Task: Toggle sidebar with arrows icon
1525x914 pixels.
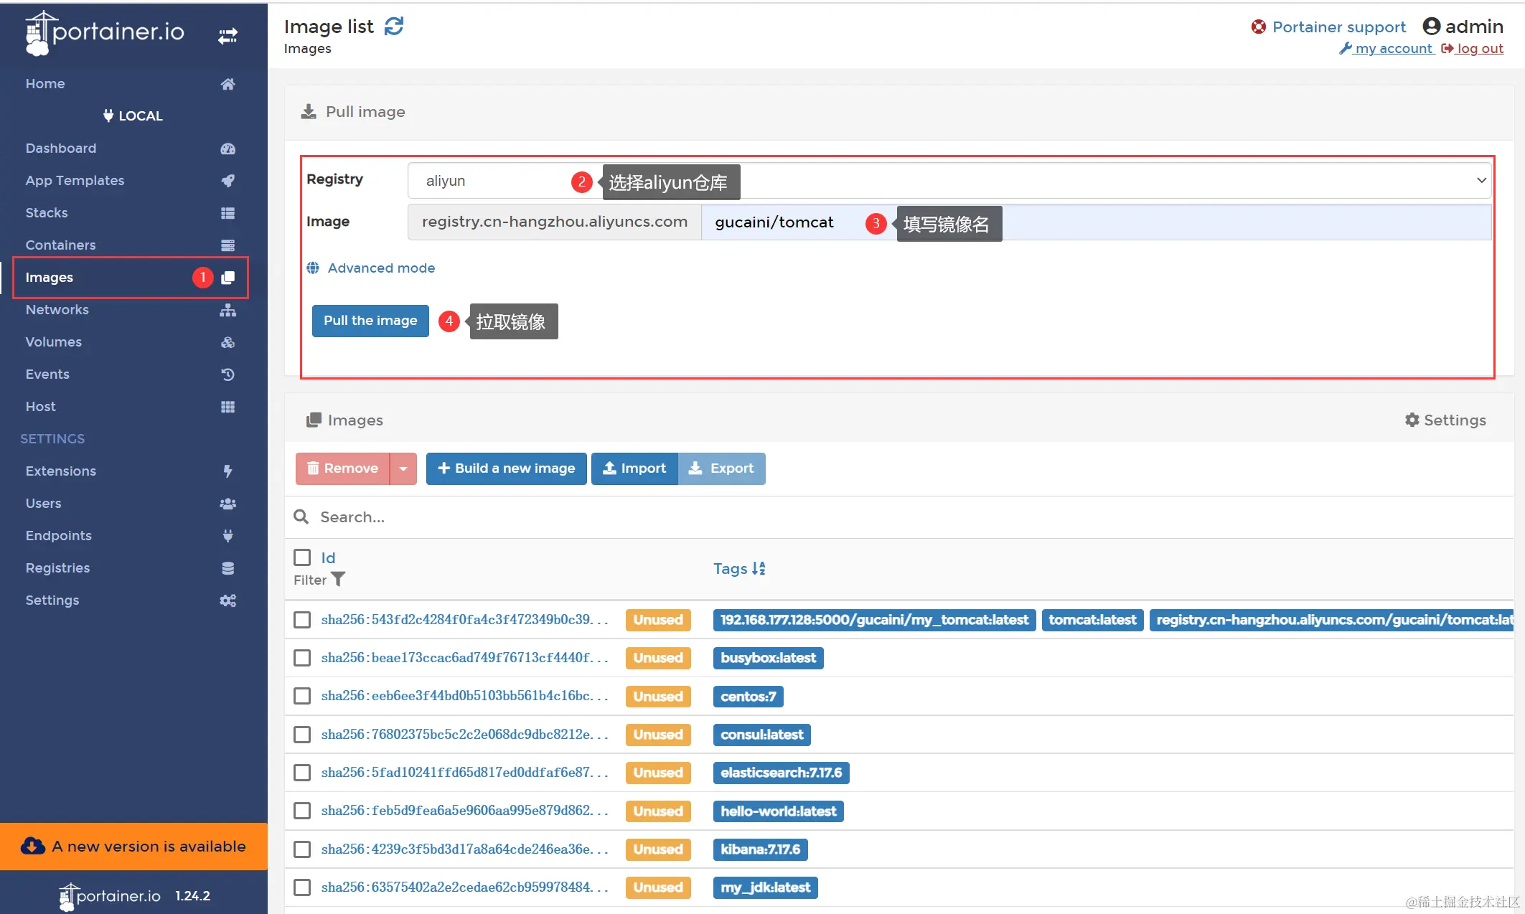Action: coord(227,35)
